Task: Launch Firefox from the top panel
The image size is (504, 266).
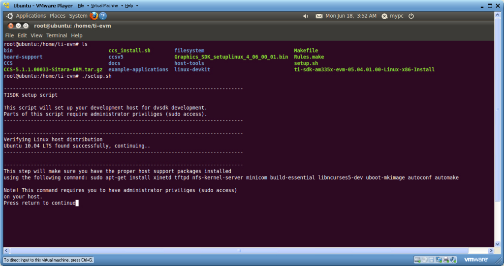Action: tap(94, 16)
